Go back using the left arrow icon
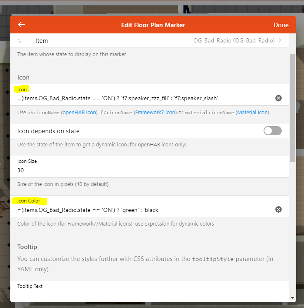 pyautogui.click(x=21, y=25)
